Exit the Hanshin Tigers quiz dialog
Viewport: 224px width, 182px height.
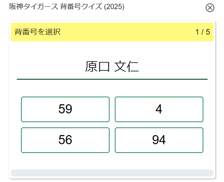(210, 8)
